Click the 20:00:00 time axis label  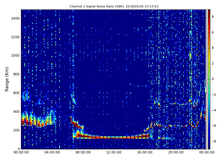[176, 152]
